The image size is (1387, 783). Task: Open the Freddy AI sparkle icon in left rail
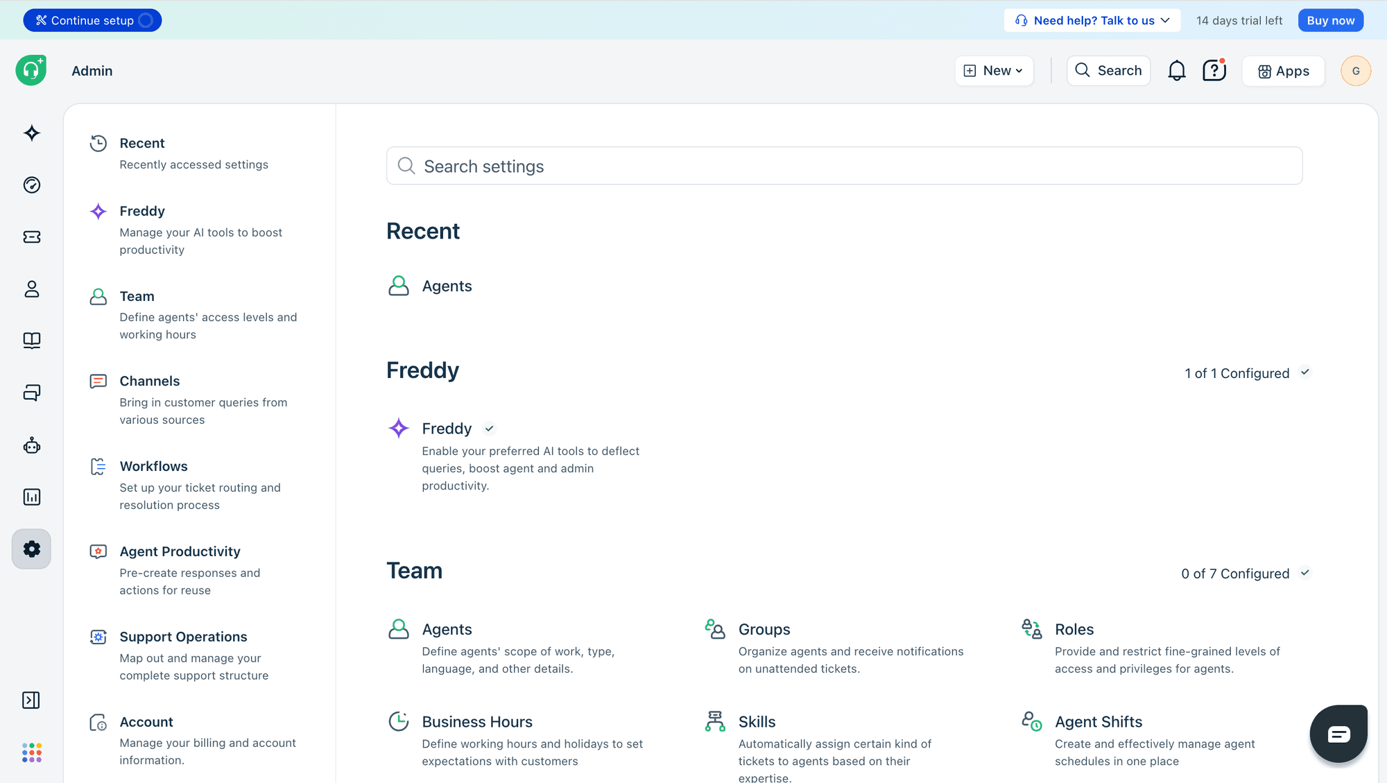(x=32, y=133)
